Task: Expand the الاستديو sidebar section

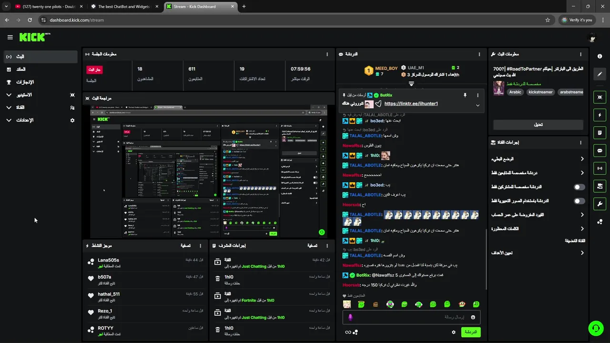Action: click(x=41, y=95)
